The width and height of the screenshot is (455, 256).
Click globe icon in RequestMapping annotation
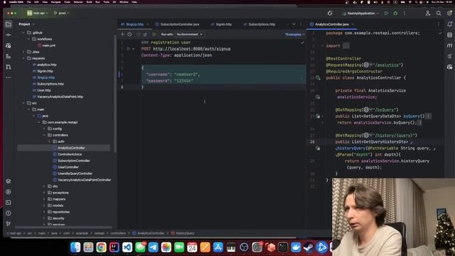[x=366, y=65]
